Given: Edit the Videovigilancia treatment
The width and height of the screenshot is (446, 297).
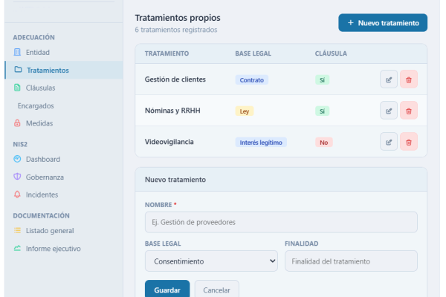Looking at the screenshot, I should [389, 142].
